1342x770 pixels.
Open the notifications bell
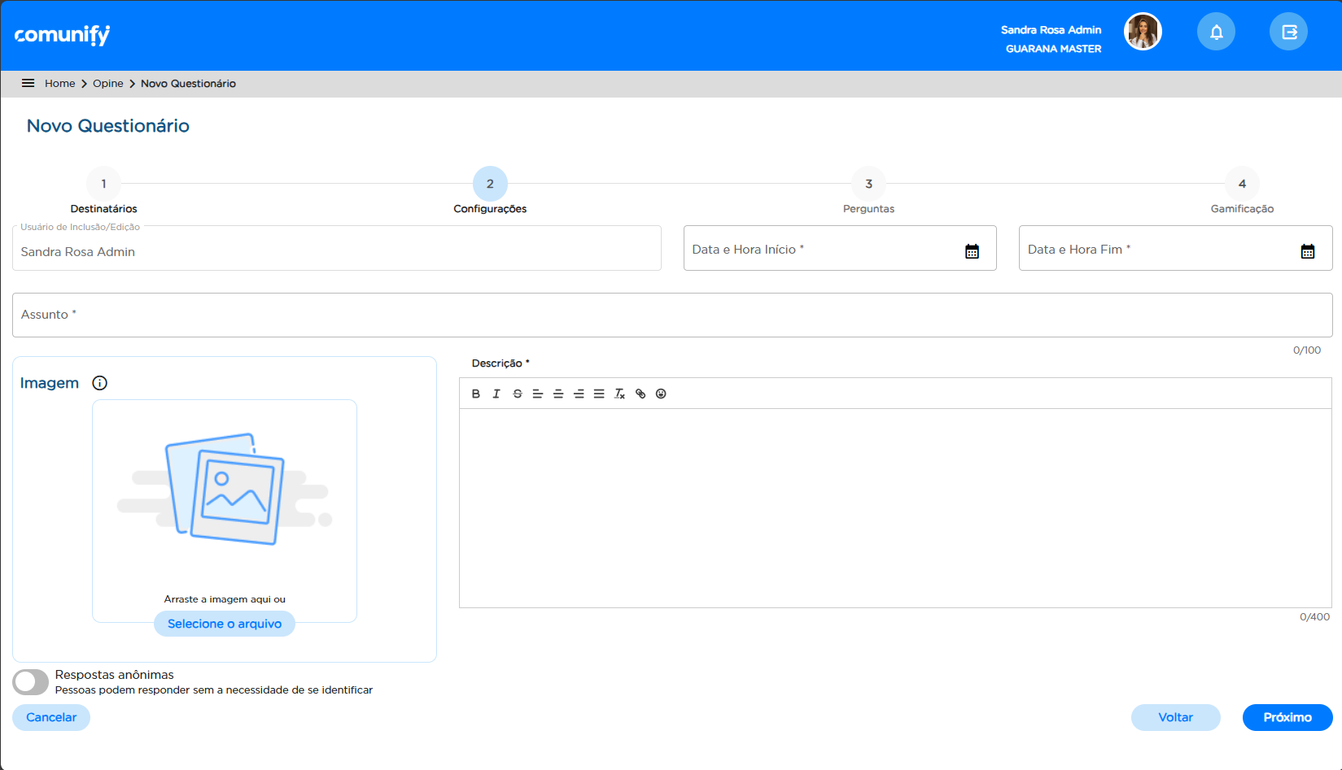1216,32
